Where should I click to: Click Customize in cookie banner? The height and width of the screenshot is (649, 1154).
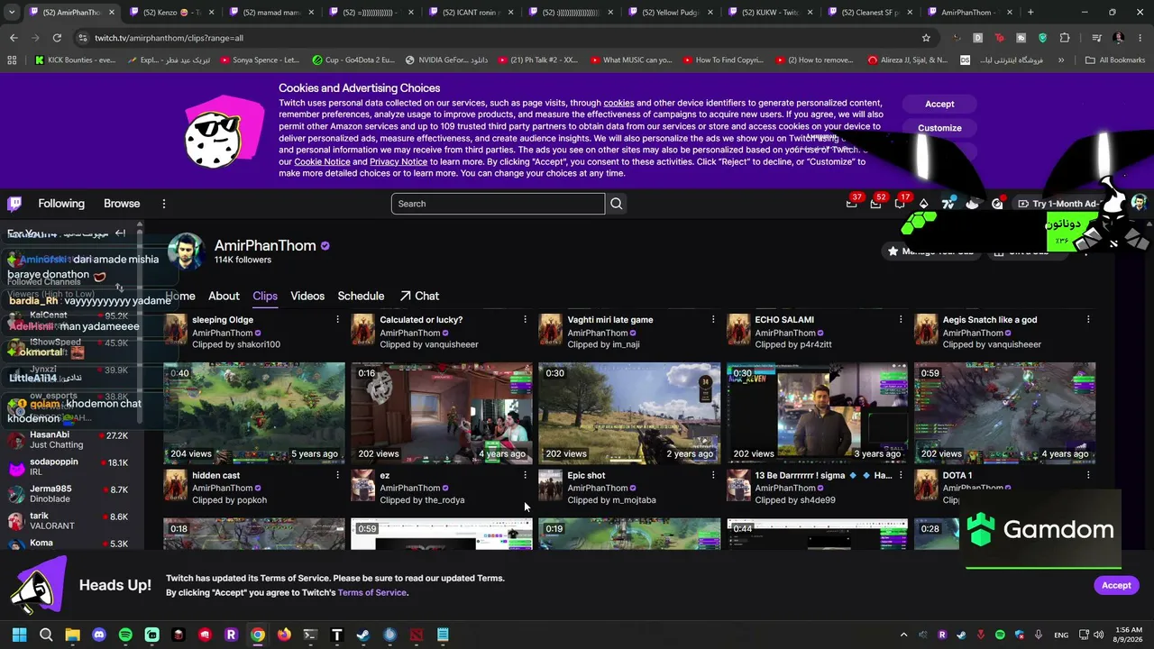point(939,128)
